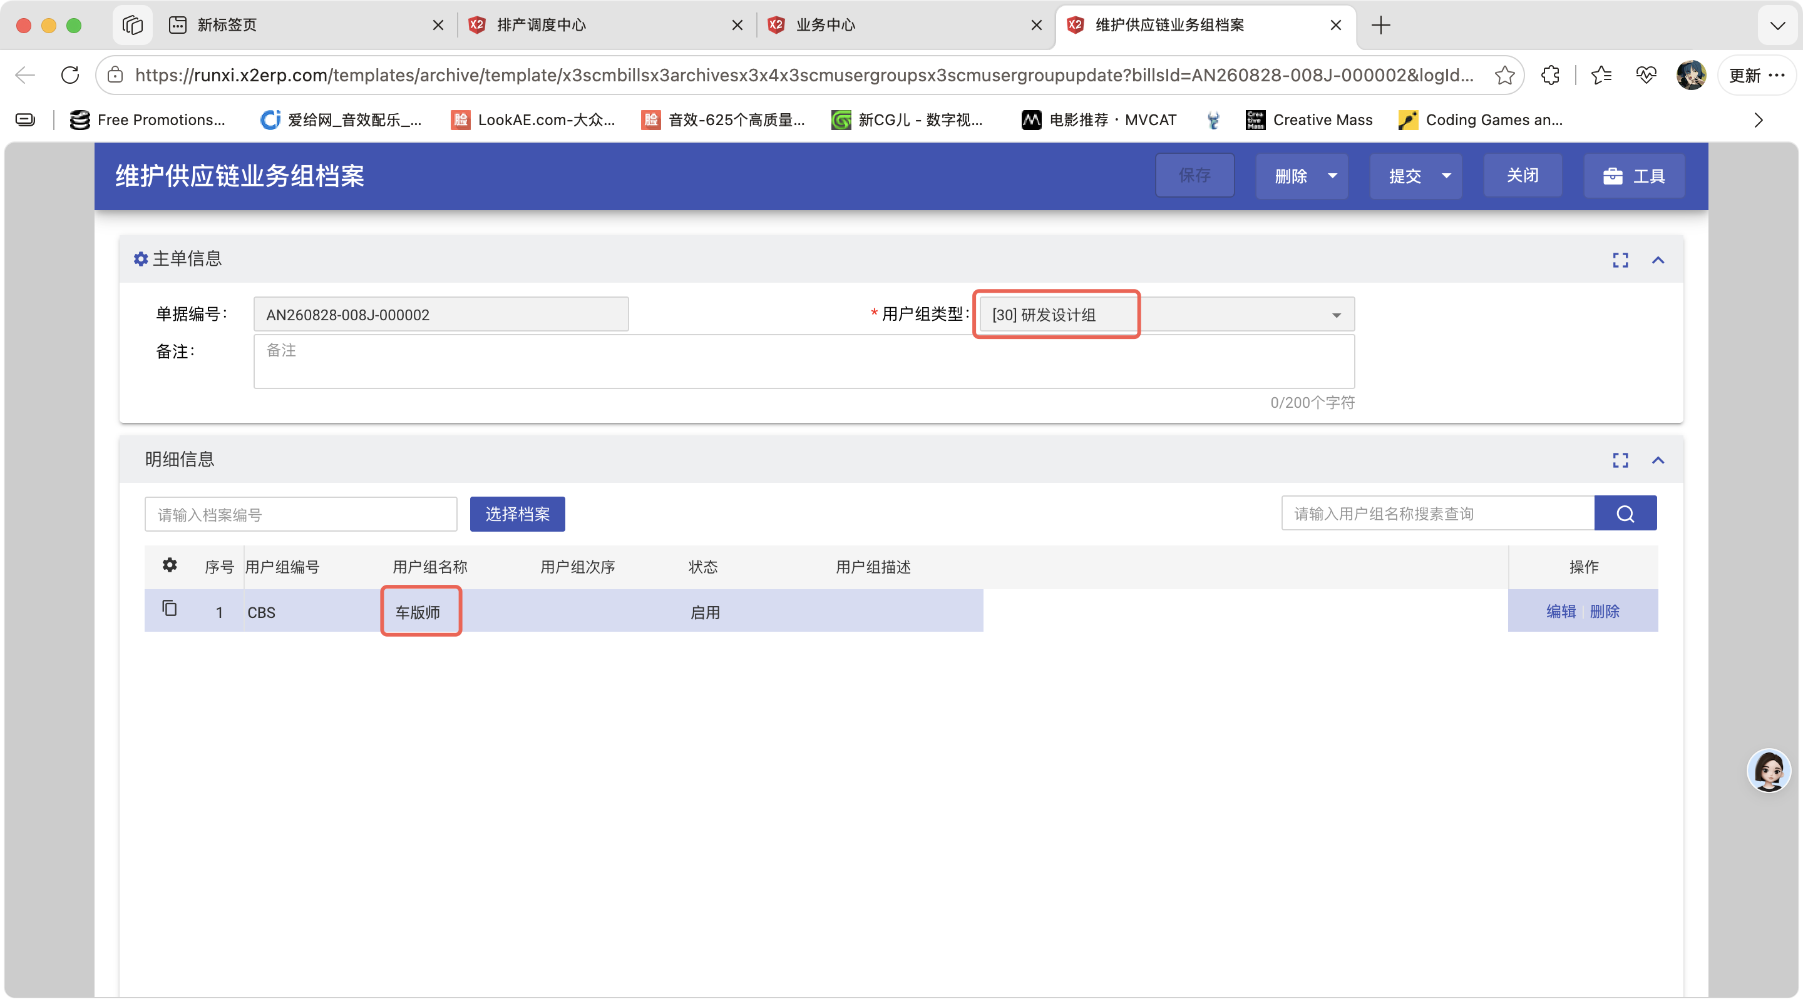Open 电影推荐 MVCAT bookmark

click(x=1099, y=120)
